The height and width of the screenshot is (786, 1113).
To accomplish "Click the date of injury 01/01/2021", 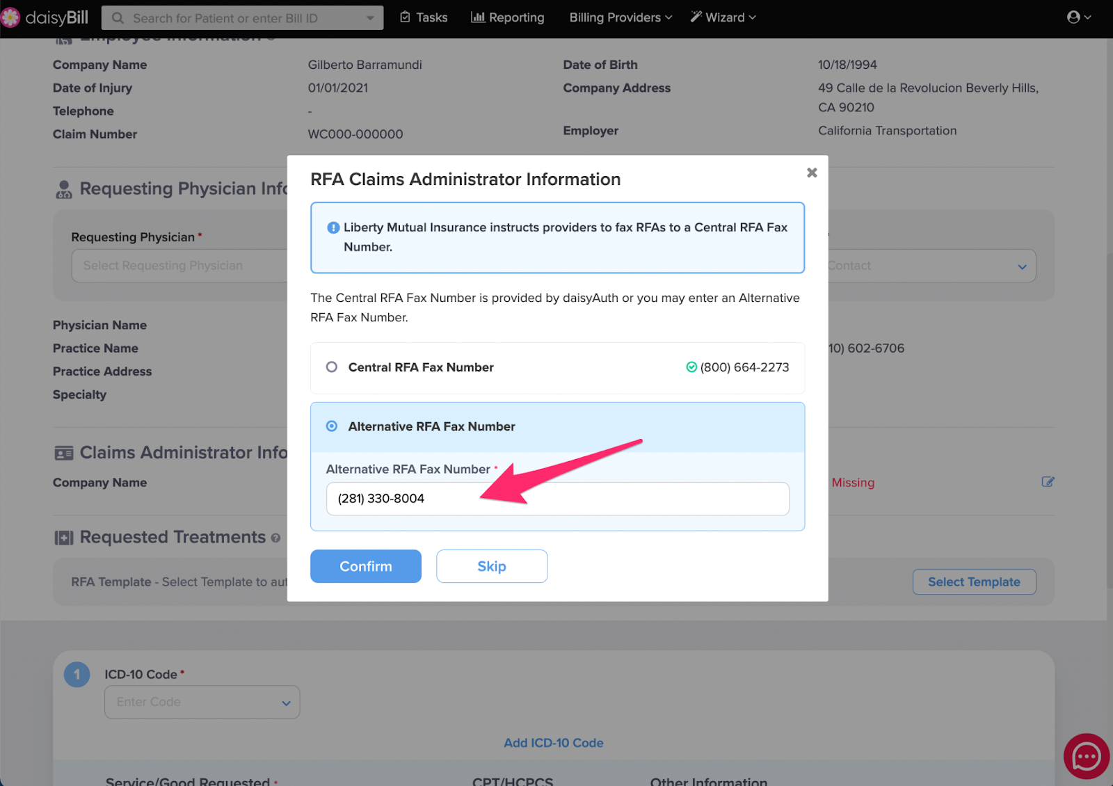I will pyautogui.click(x=338, y=88).
